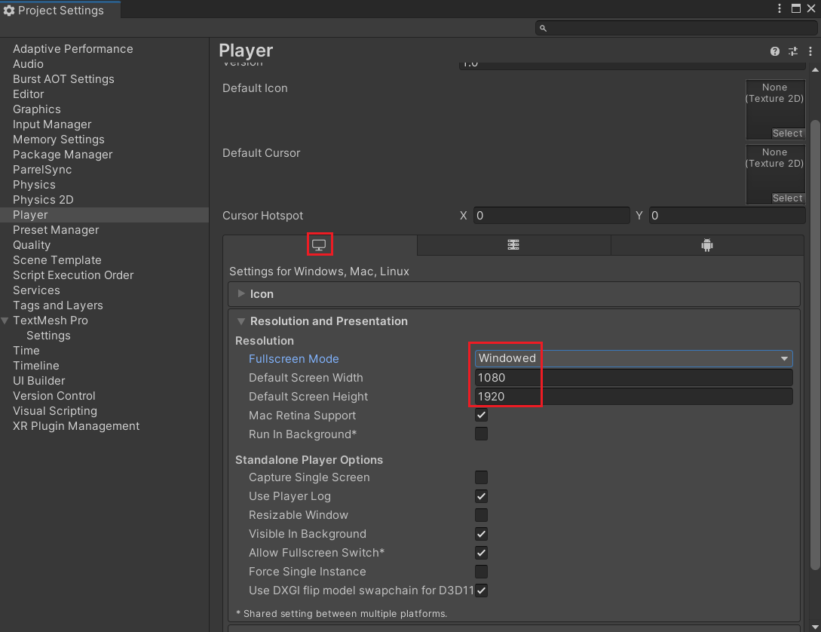The width and height of the screenshot is (821, 632).
Task: Open Visual Scripting settings
Action: 55,411
